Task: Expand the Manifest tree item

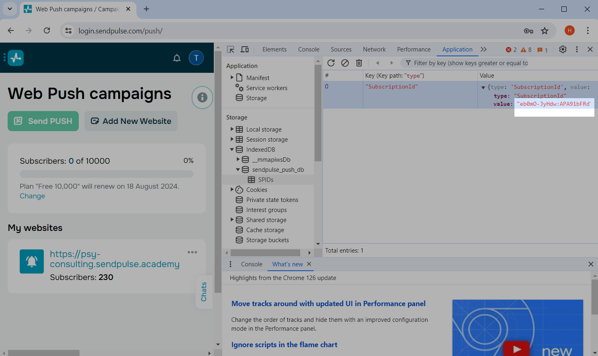Action: click(232, 77)
